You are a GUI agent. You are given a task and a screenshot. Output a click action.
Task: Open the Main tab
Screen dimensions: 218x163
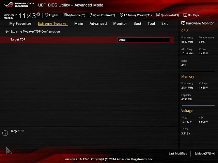79,23
